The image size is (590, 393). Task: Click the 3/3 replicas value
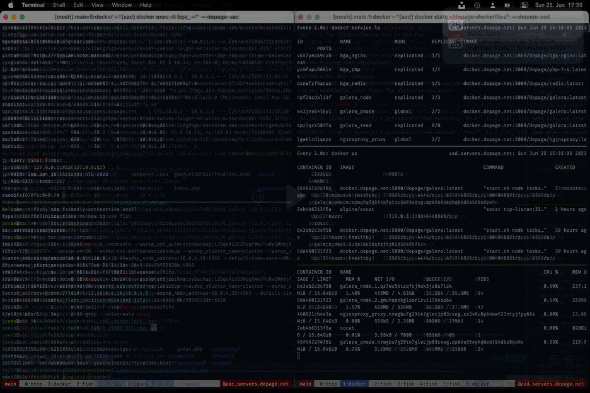click(x=436, y=98)
